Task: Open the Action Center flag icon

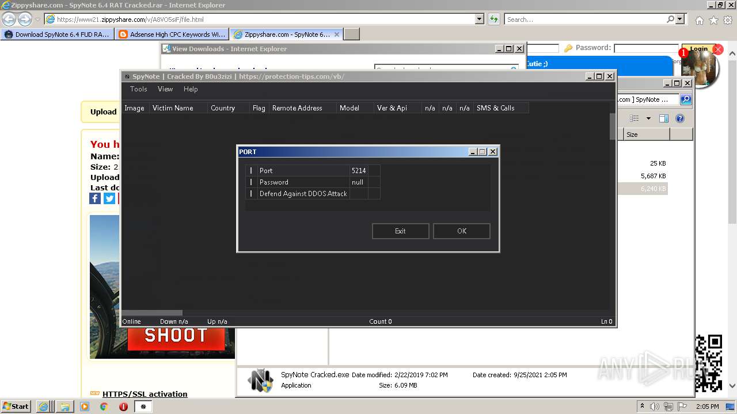Action: pyautogui.click(x=682, y=407)
